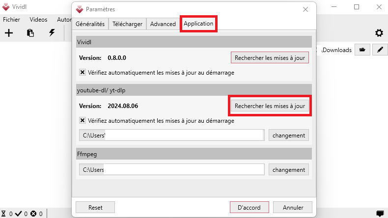The image size is (388, 218).
Task: Click the lightning bolt quick-download icon
Action: (52, 33)
